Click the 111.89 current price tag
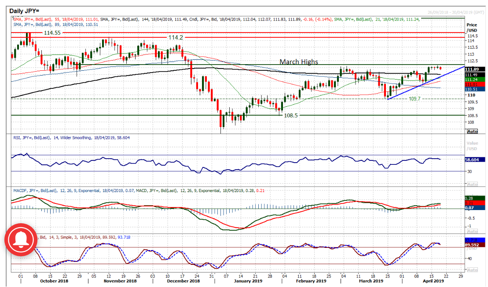 [474, 69]
